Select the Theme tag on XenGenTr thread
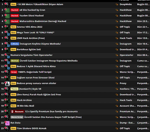The width and height of the screenshot is (150, 132). coord(15,89)
